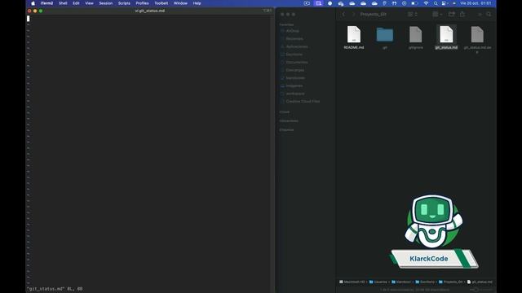Open the Scripts menu

pyautogui.click(x=124, y=3)
